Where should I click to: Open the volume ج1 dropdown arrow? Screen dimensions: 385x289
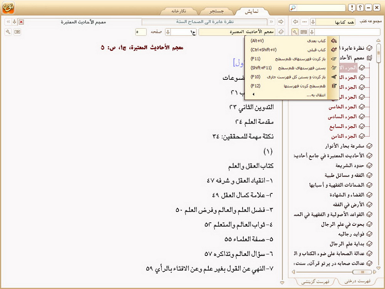coord(167,32)
